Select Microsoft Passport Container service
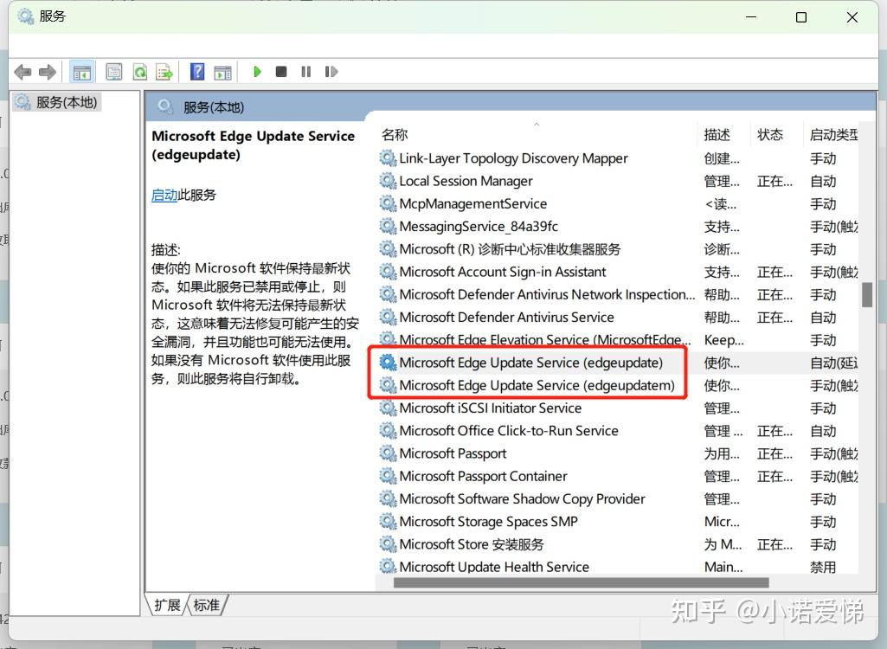The height and width of the screenshot is (649, 887). [x=618, y=477]
